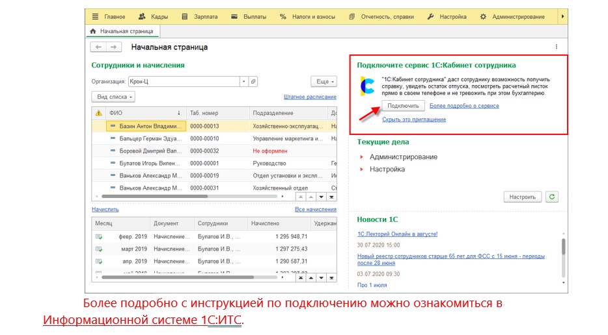Click the document icon for февр. 2019

(99, 237)
